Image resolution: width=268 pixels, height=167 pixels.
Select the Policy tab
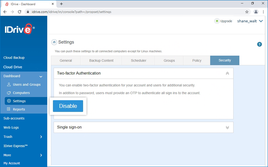click(x=197, y=60)
